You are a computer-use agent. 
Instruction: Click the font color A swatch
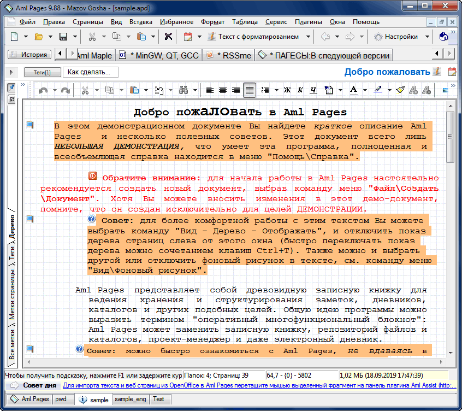click(x=354, y=90)
